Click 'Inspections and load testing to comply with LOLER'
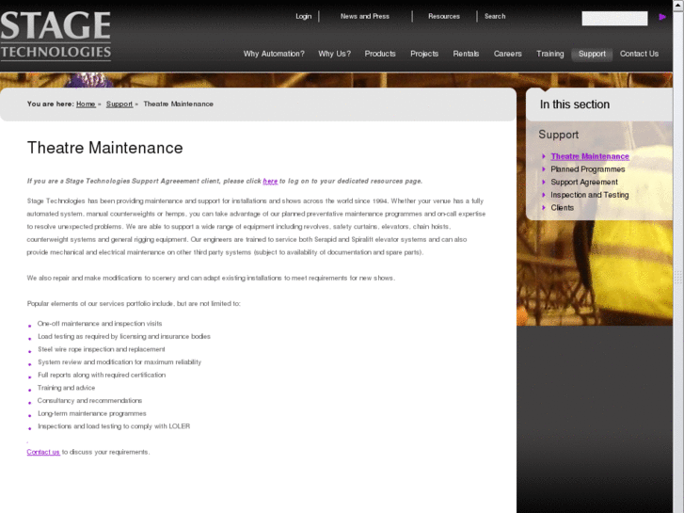684x513 pixels. [114, 426]
